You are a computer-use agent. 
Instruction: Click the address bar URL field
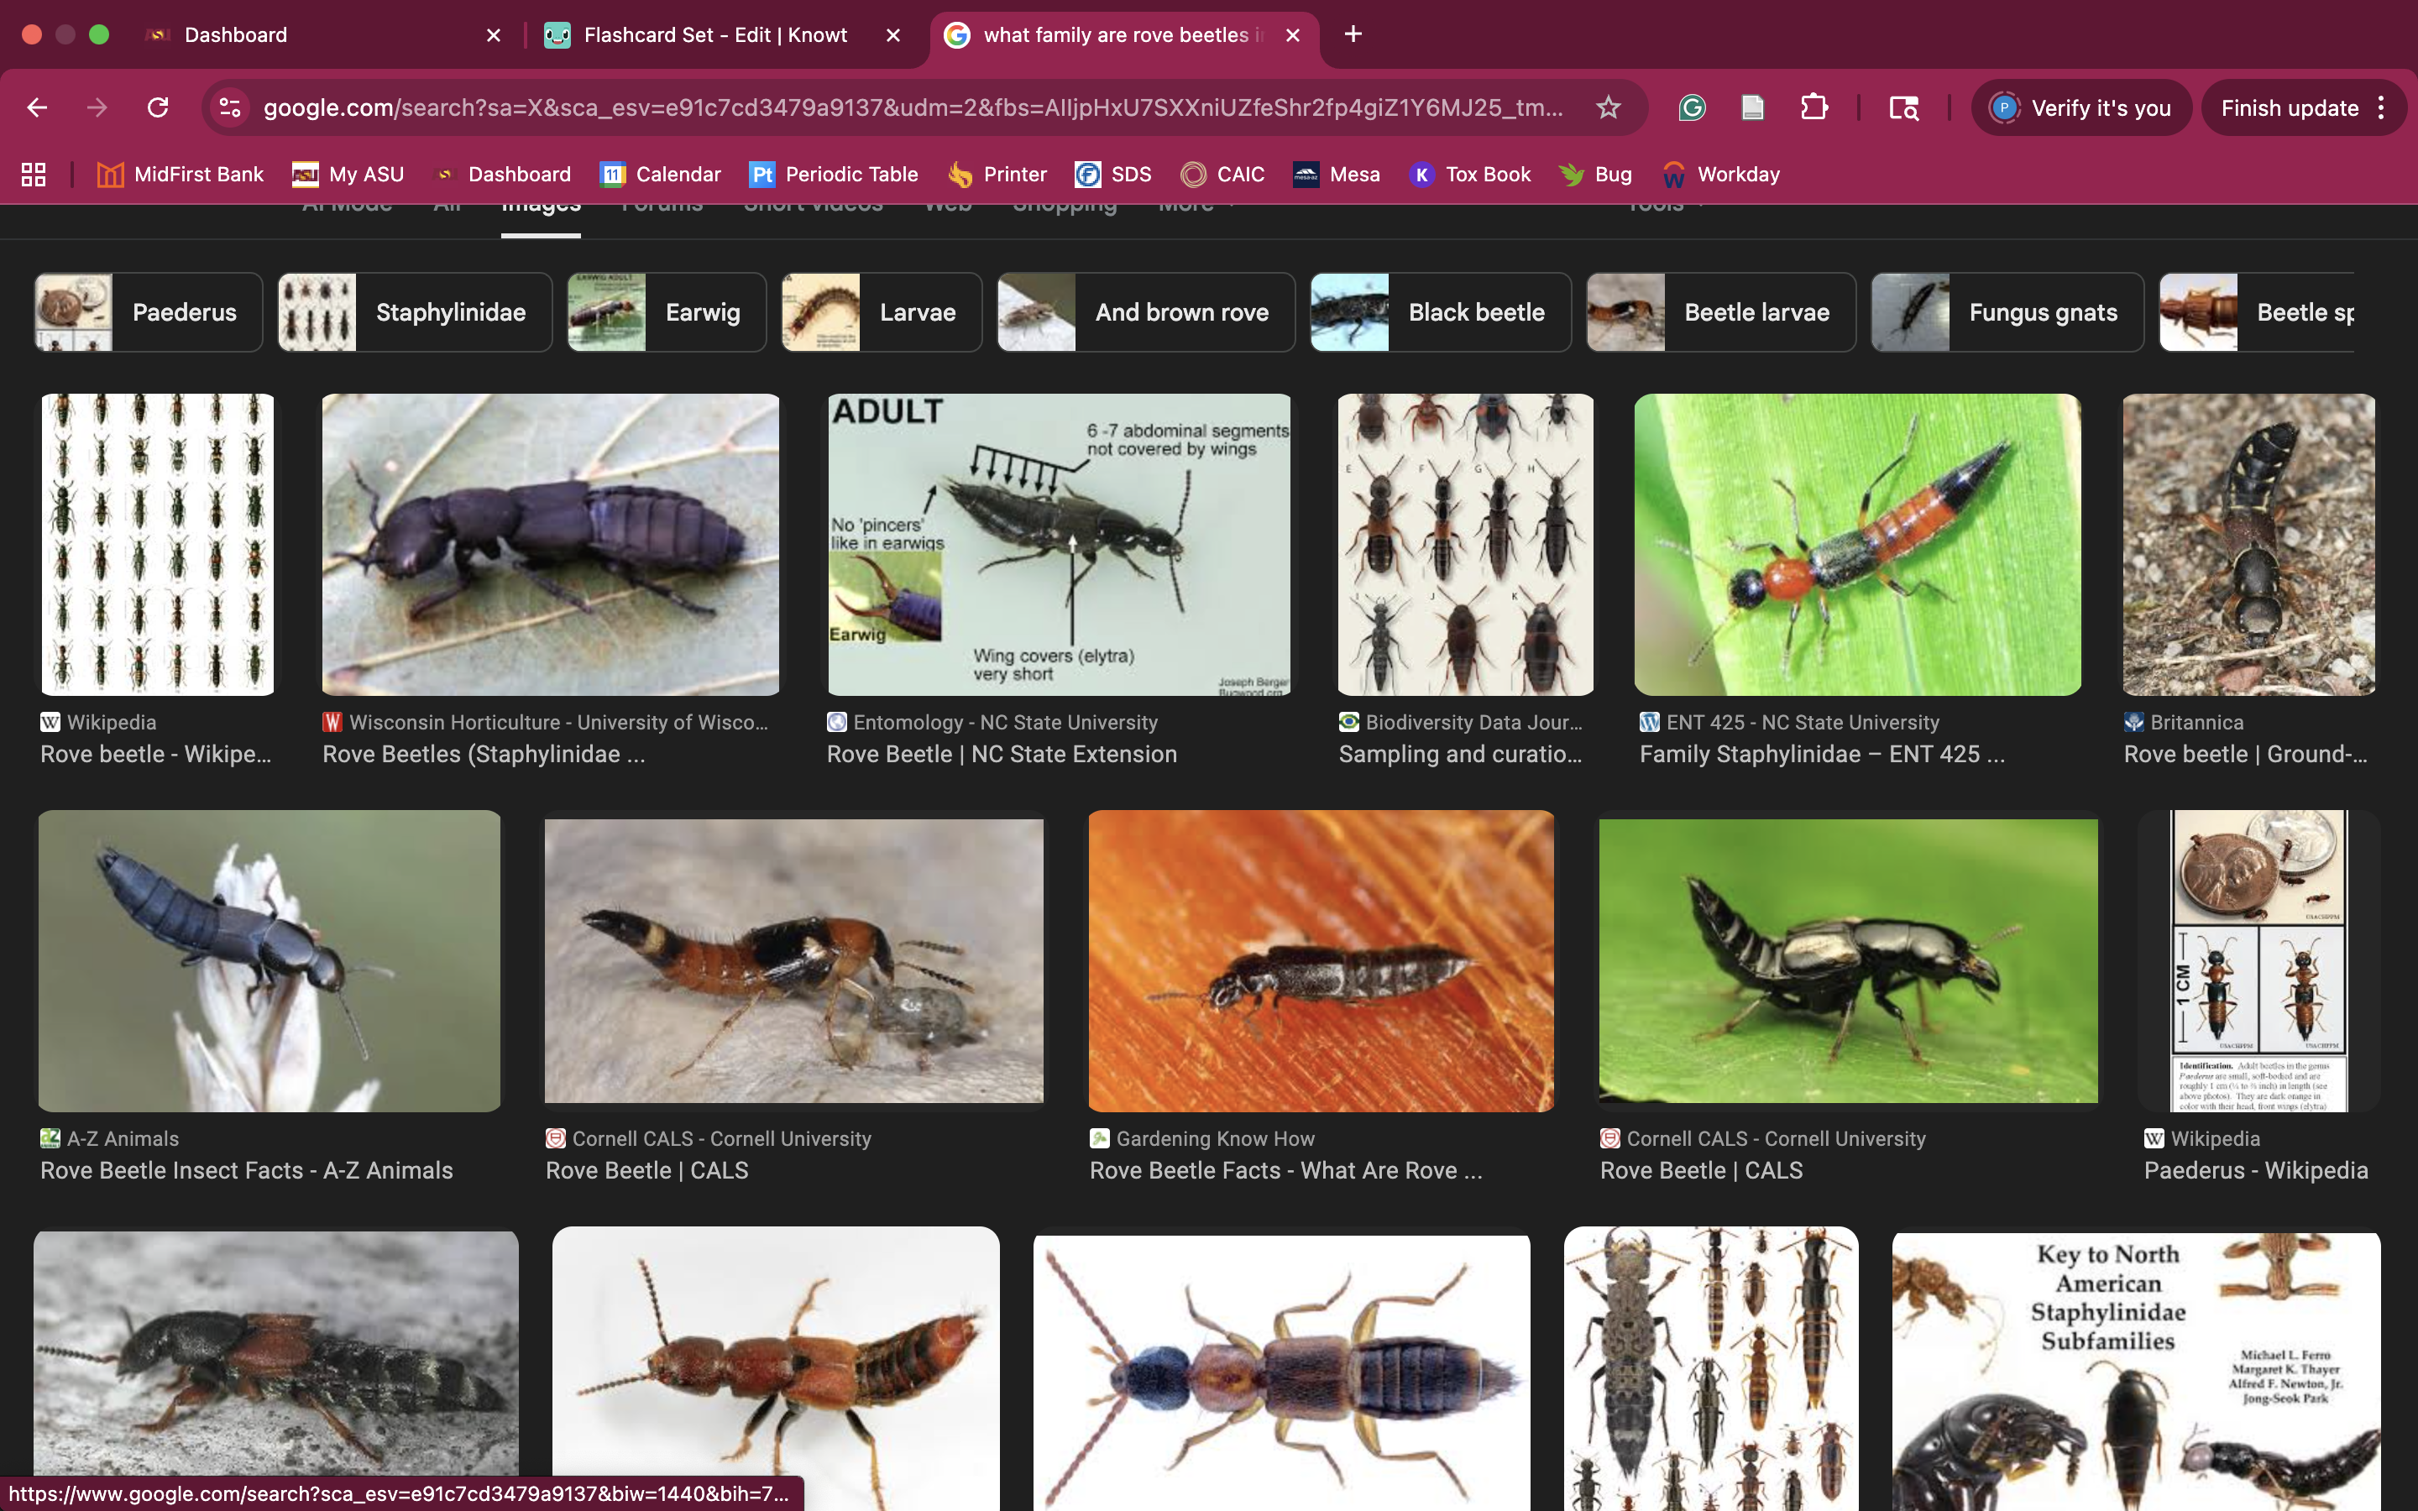[x=909, y=108]
